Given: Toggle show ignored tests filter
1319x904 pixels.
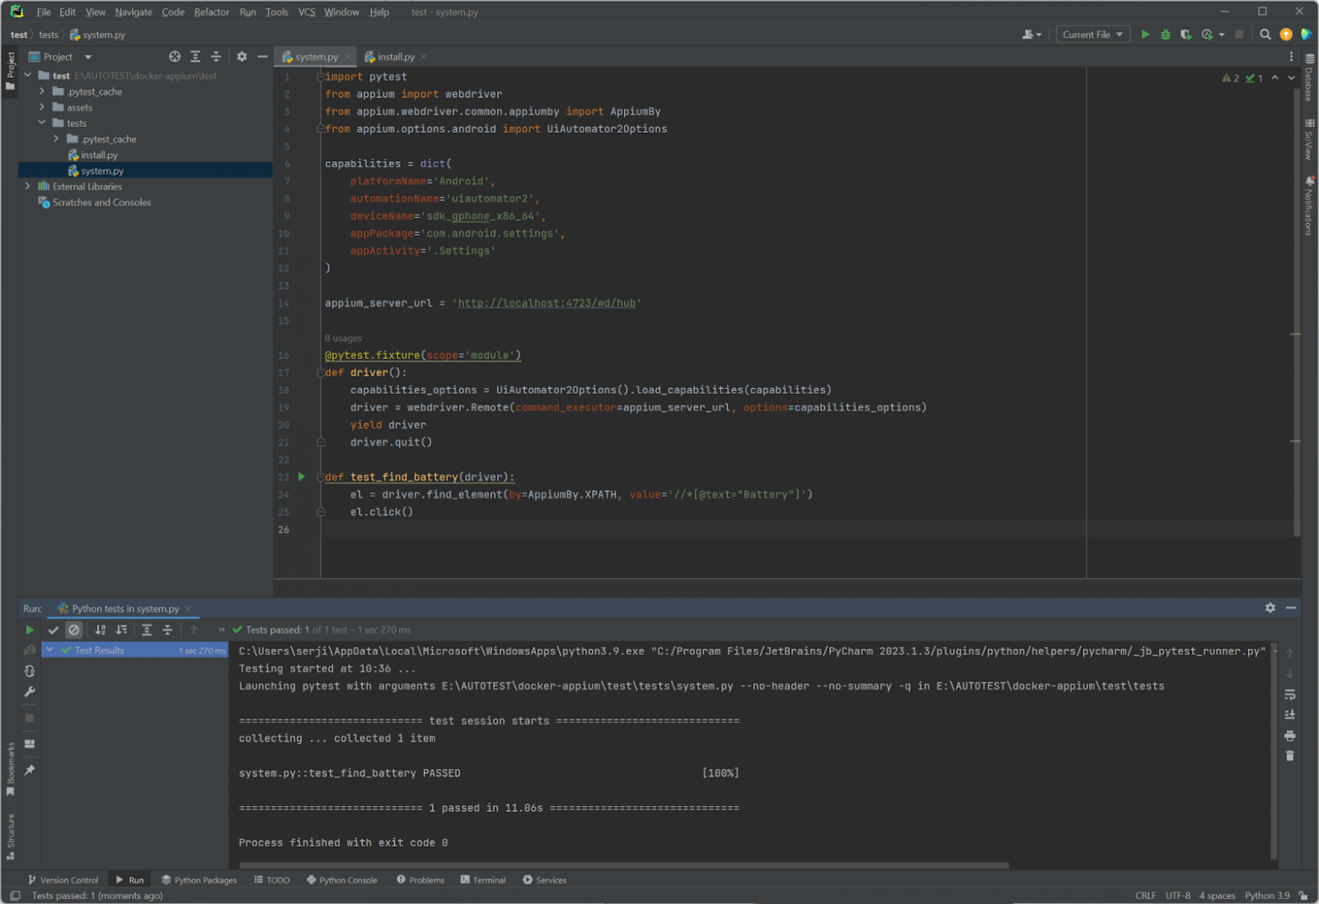Looking at the screenshot, I should pos(74,629).
